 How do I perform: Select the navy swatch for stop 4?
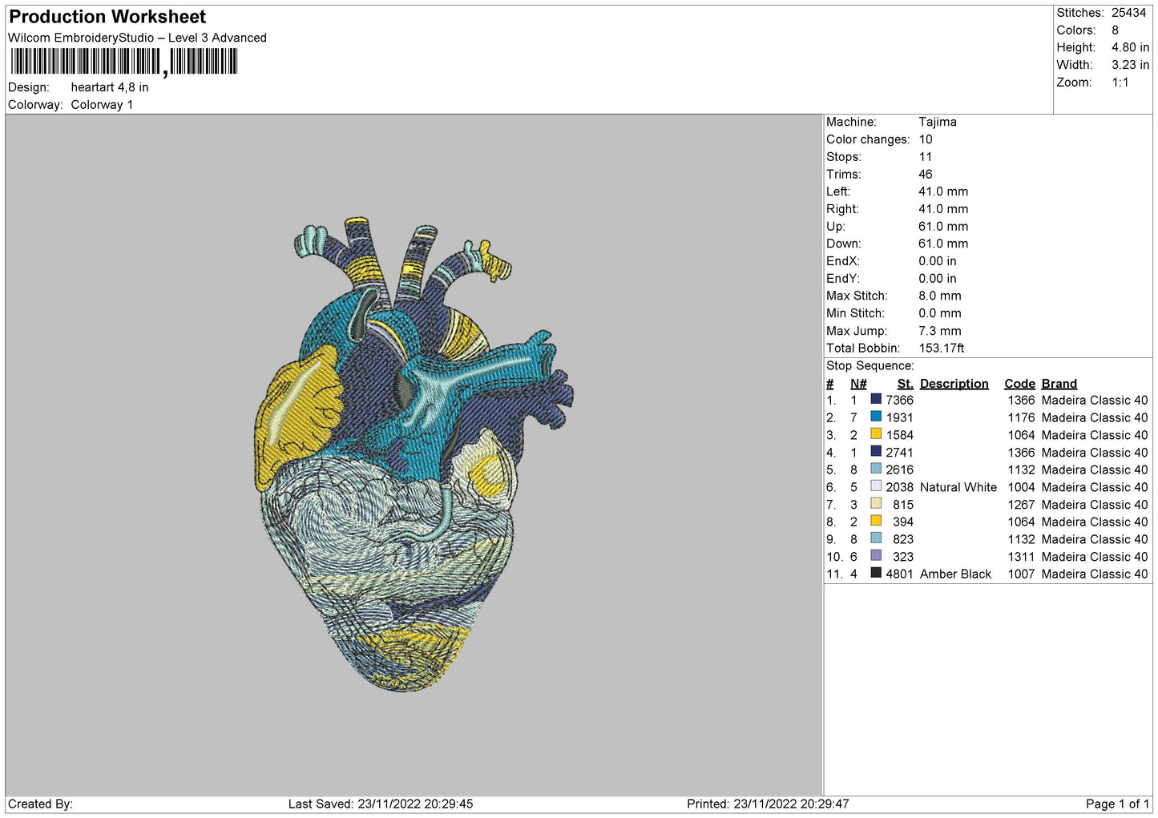[x=876, y=452]
